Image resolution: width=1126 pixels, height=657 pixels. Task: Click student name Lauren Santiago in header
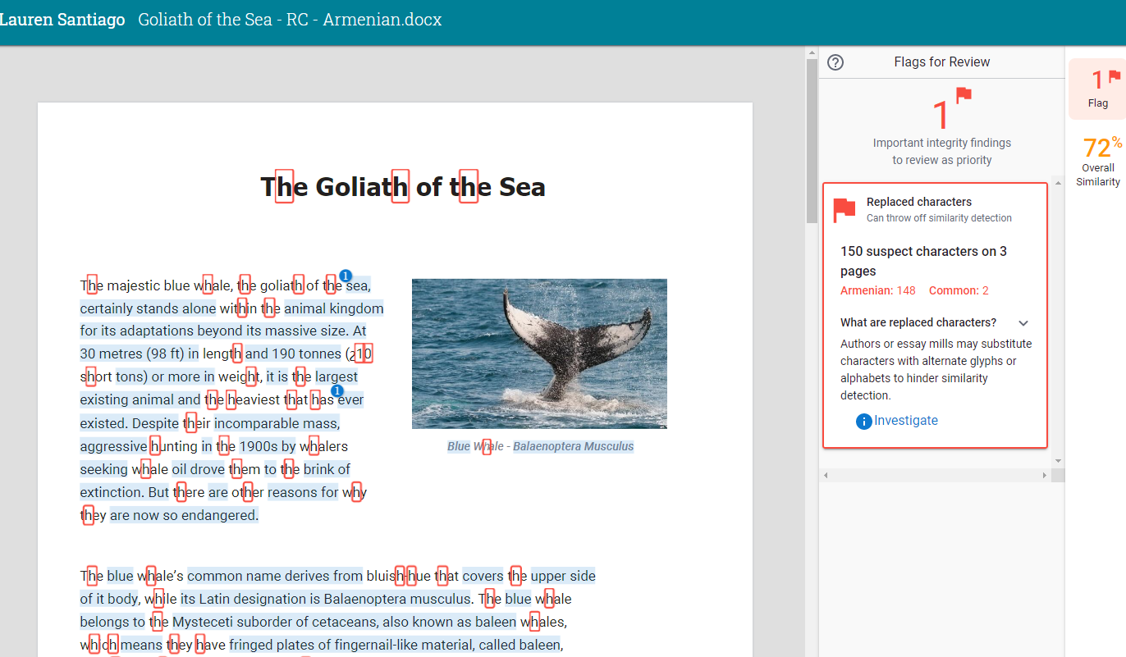coord(62,20)
